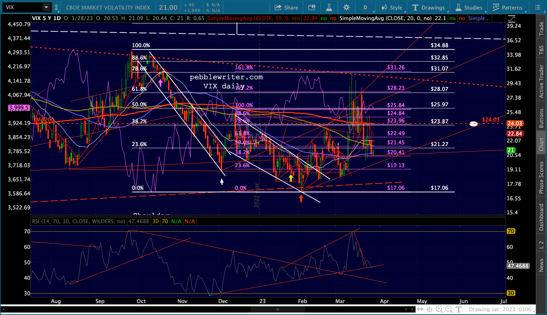547x315 pixels.
Task: Click the VIX symbol input field
Action: 22,7
